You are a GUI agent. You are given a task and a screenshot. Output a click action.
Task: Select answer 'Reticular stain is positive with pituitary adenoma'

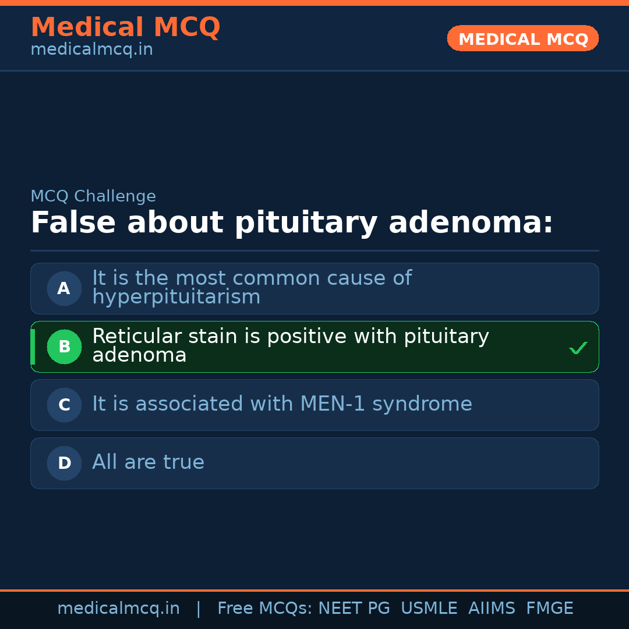coord(290,346)
